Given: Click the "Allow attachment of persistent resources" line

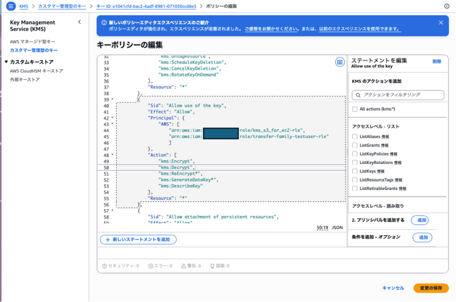Looking at the screenshot, I should pos(213,217).
